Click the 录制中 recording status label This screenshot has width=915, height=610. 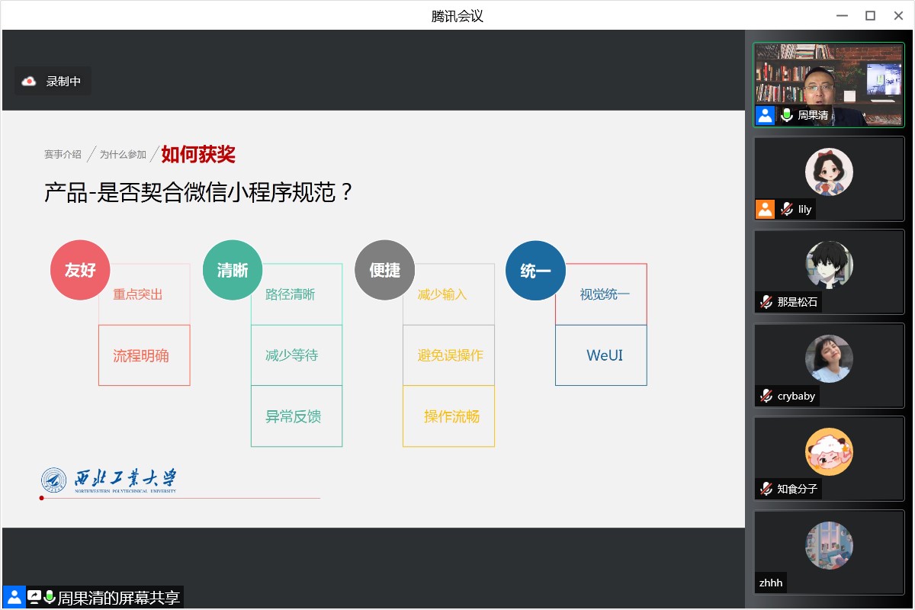click(63, 81)
